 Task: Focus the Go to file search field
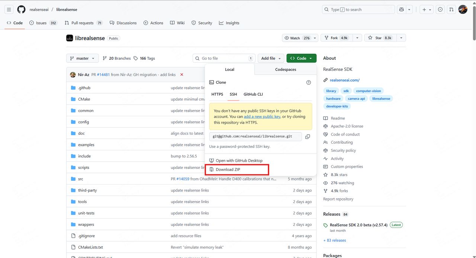pyautogui.click(x=224, y=58)
